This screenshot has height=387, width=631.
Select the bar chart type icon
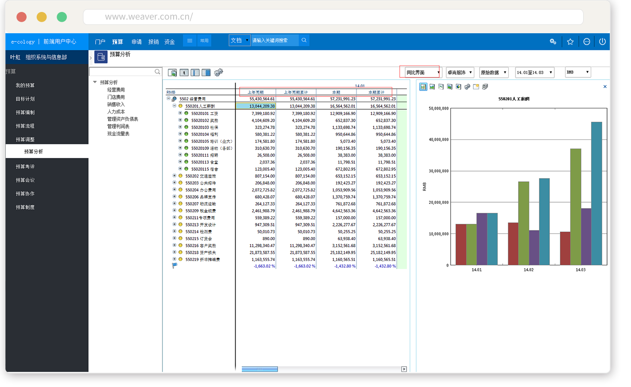[423, 87]
